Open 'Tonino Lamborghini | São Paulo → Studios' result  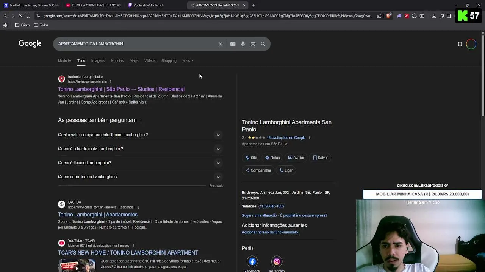[121, 89]
